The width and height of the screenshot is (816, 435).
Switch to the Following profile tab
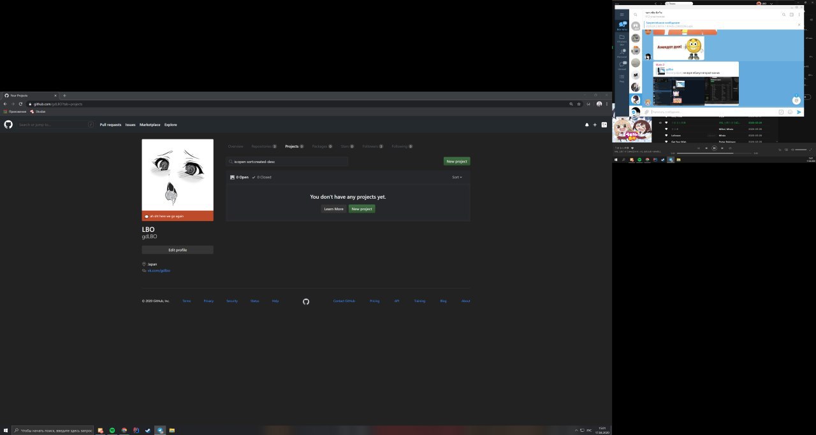pos(402,146)
